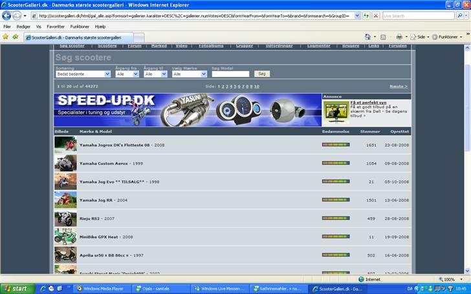Expand the Årgang til dropdown
The width and height of the screenshot is (471, 294).
click(155, 74)
